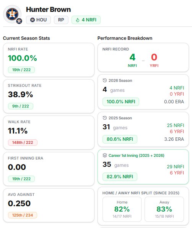The width and height of the screenshot is (192, 228).
Task: Click the 0 YRFI text in 2026 Season
Action: [177, 94]
